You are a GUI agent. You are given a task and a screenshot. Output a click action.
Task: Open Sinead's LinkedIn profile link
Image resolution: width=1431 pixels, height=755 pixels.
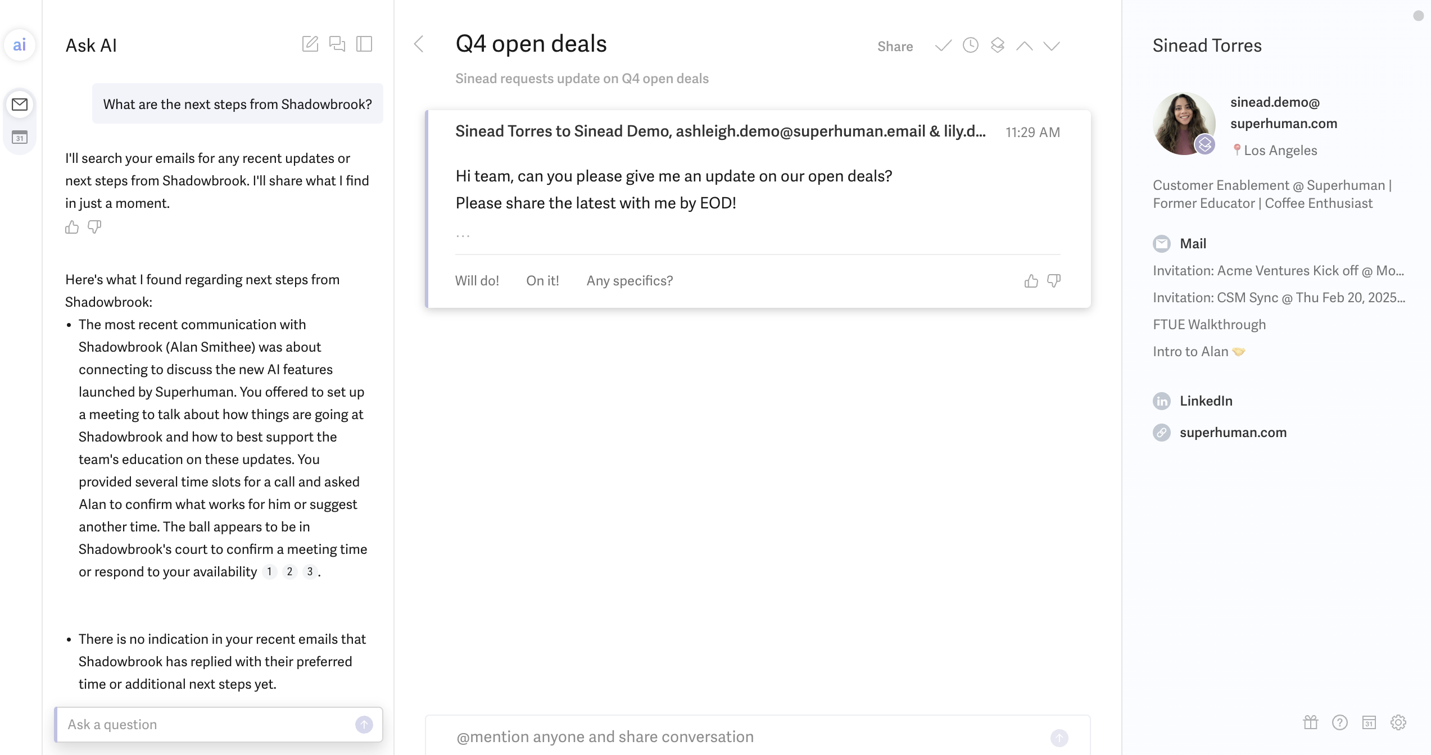[1205, 401]
